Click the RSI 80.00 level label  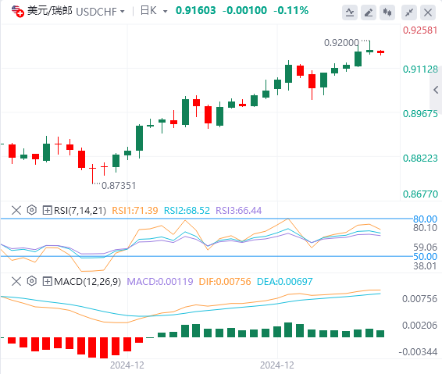pos(425,219)
